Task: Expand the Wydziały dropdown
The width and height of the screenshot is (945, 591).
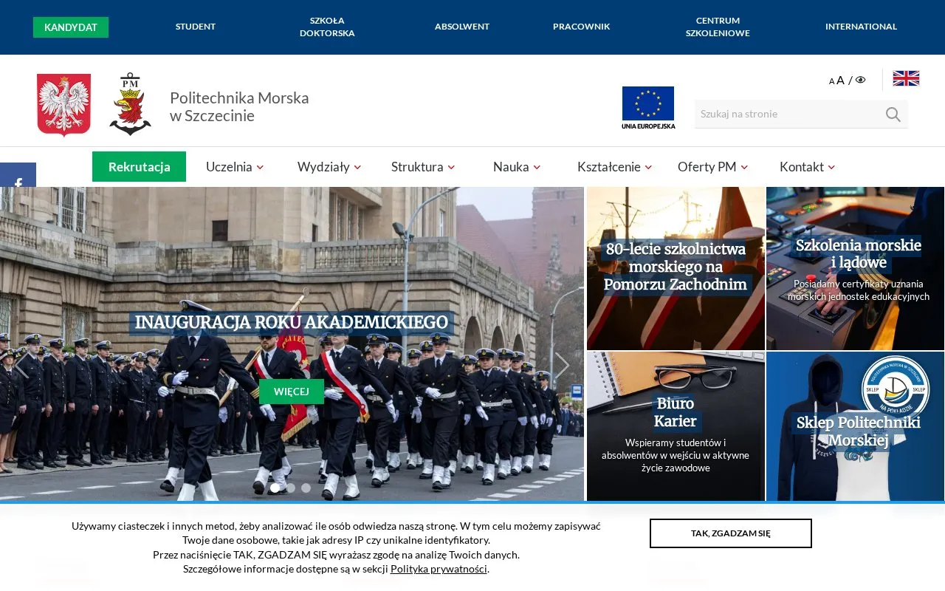Action: click(x=329, y=167)
